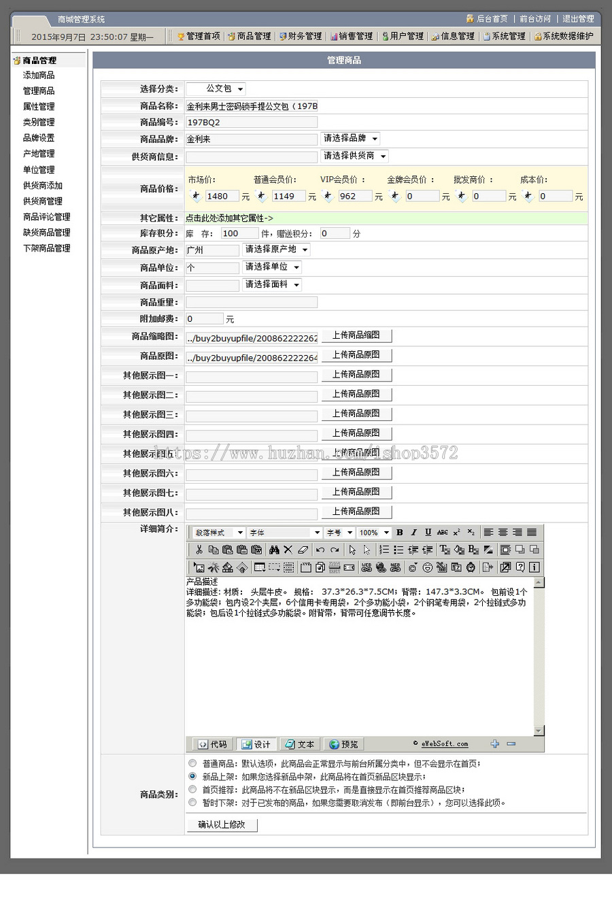Open 管理首页 in top menu
The height and width of the screenshot is (902, 612).
pyautogui.click(x=199, y=36)
